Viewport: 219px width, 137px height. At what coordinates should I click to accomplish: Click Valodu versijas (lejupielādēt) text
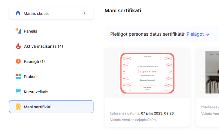[133, 120]
